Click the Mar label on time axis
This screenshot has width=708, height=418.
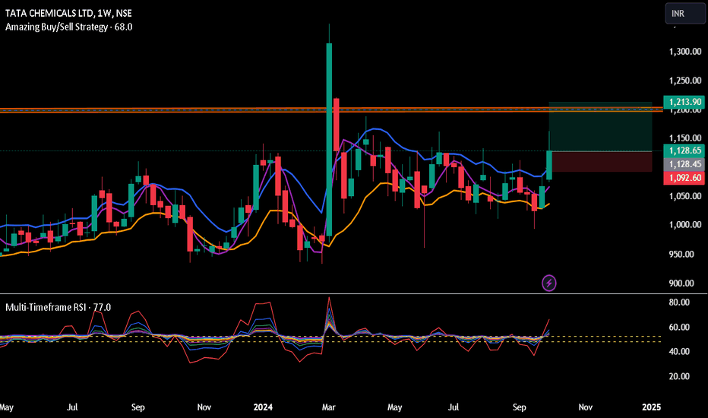[x=328, y=407]
